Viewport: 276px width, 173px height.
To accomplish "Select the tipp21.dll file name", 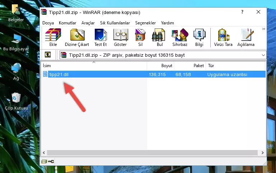I will click(59, 74).
